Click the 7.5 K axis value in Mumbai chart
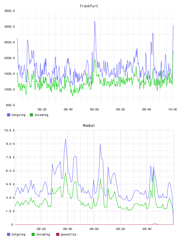Image resolution: width=178 pixels, height=239 pixels. tap(10, 157)
